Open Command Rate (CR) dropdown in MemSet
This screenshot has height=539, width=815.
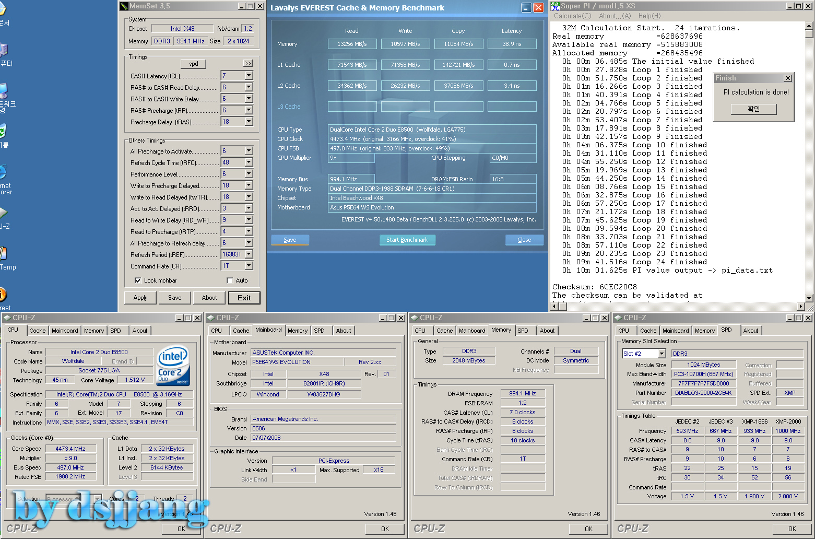[x=249, y=266]
